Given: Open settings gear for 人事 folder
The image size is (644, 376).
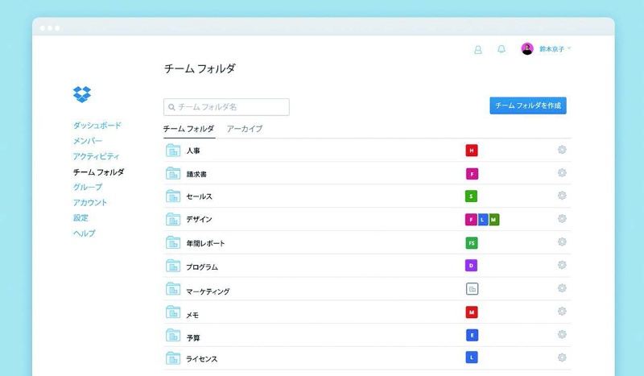Looking at the screenshot, I should click(x=562, y=150).
